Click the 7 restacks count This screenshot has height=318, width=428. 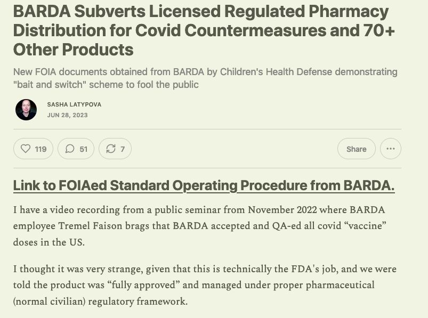[123, 149]
